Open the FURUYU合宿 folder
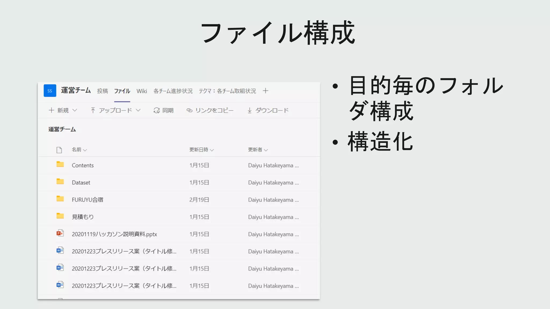Screen dimensions: 550x309 pos(88,200)
